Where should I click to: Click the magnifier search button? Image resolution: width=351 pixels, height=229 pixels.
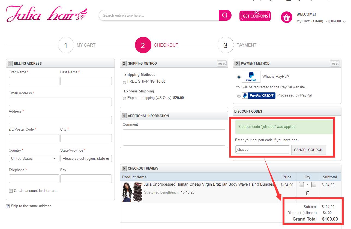click(225, 15)
